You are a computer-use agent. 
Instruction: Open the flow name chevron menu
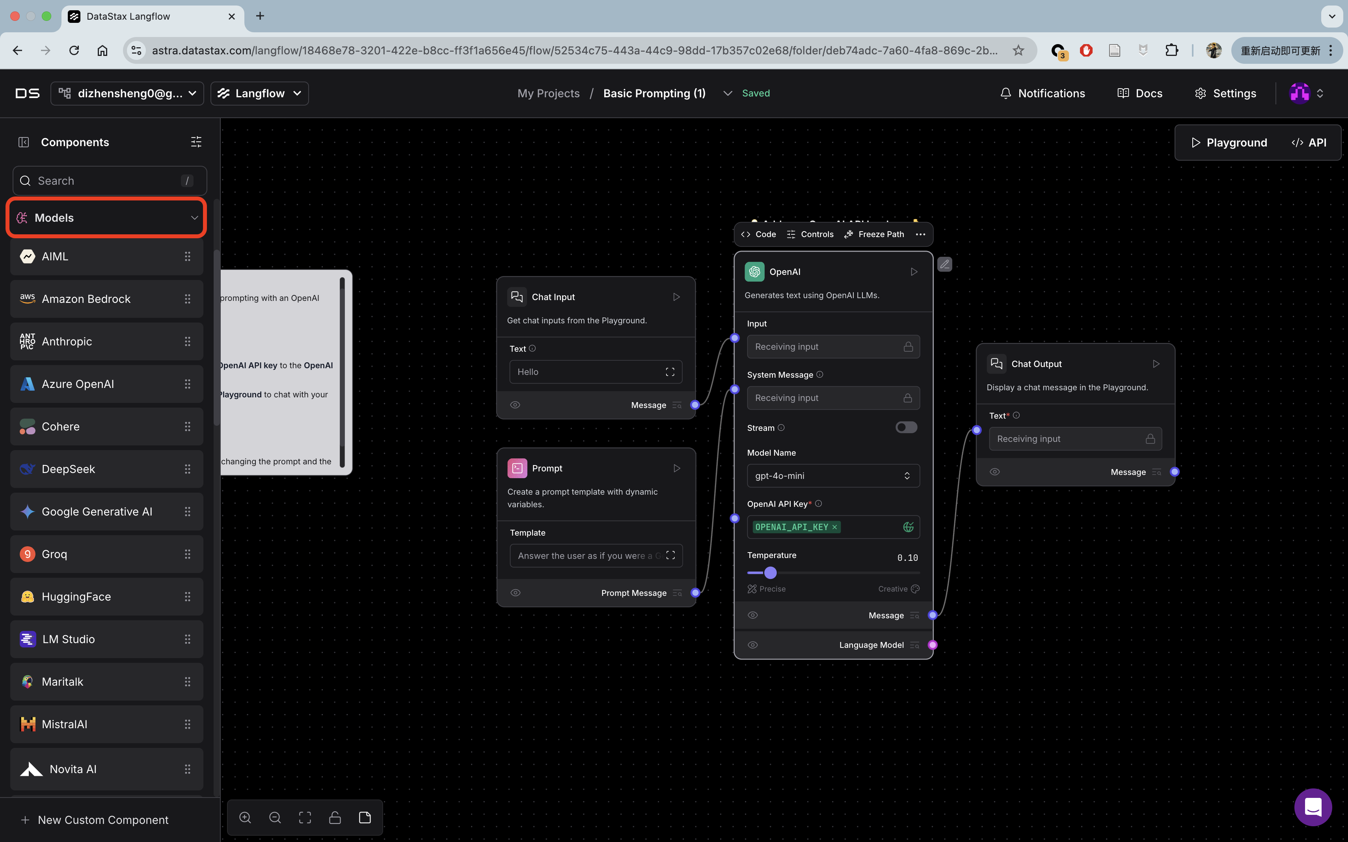click(x=727, y=94)
